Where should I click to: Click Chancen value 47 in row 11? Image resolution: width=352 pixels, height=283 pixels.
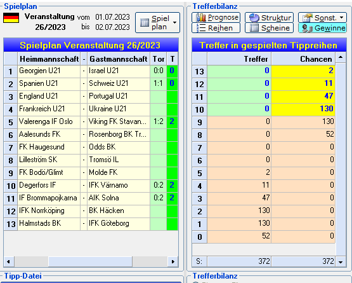pyautogui.click(x=303, y=97)
